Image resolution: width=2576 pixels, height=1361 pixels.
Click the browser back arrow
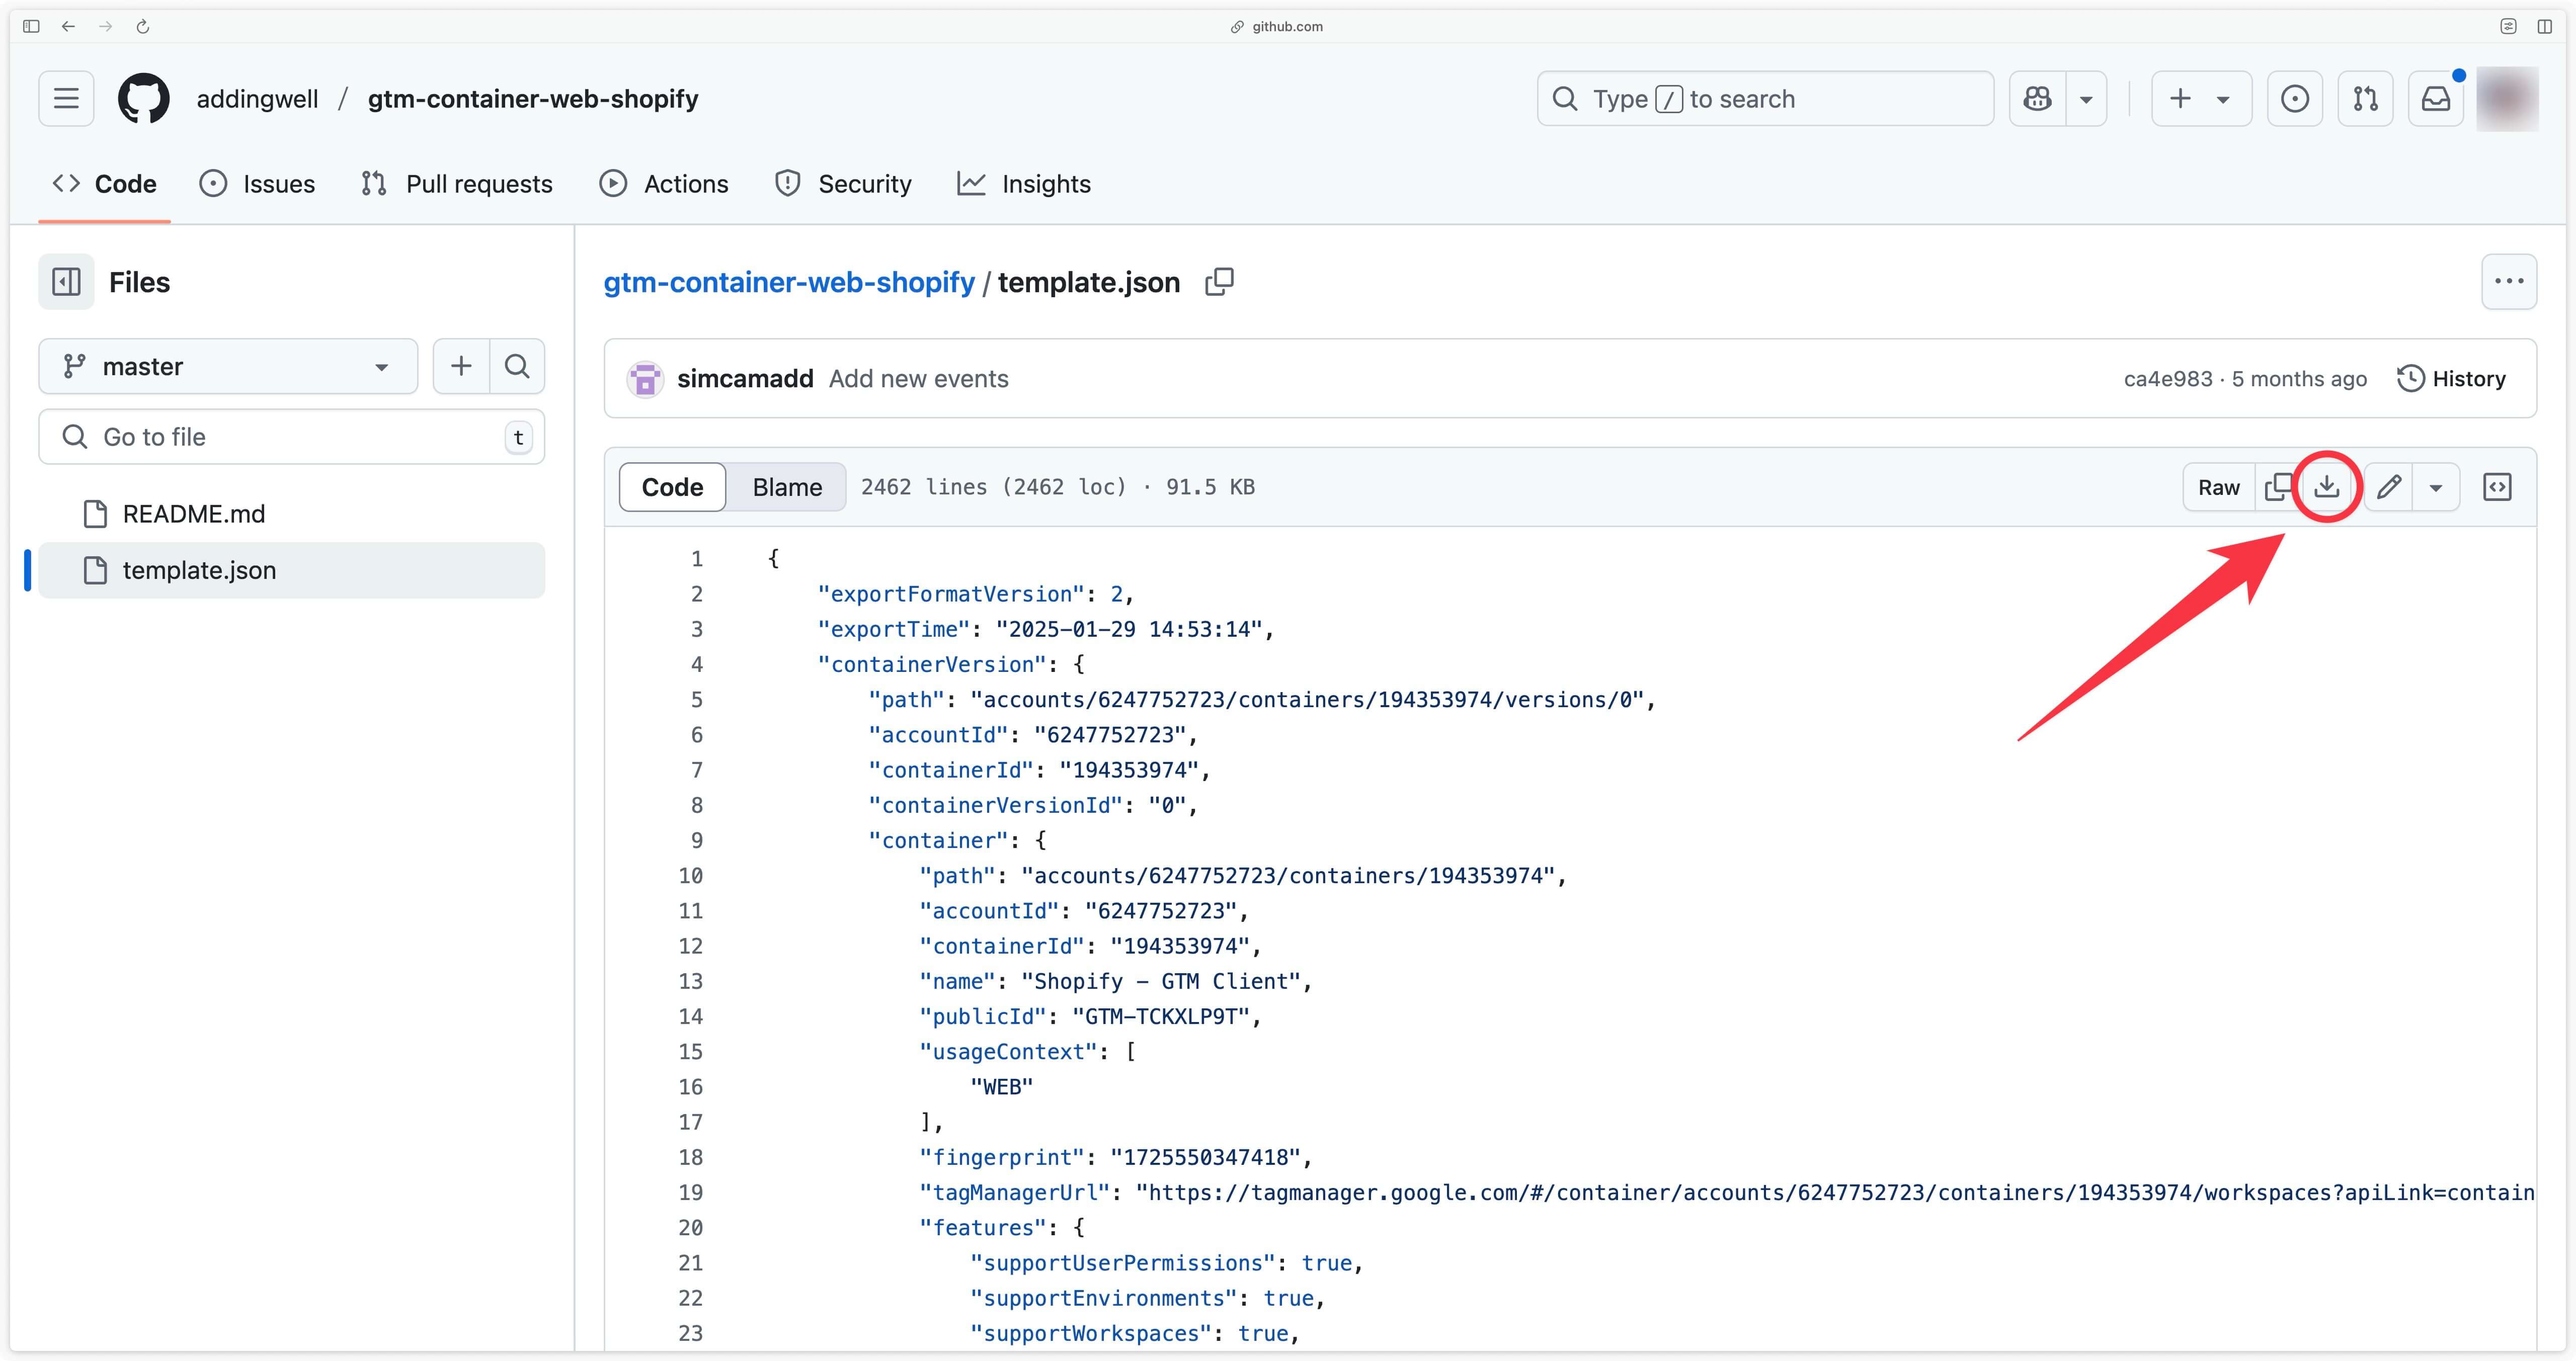click(x=68, y=26)
